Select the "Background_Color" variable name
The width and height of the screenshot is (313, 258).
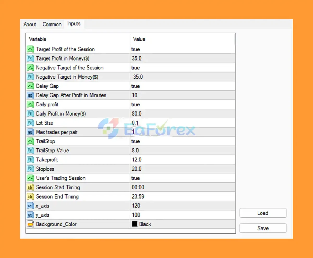pos(56,224)
